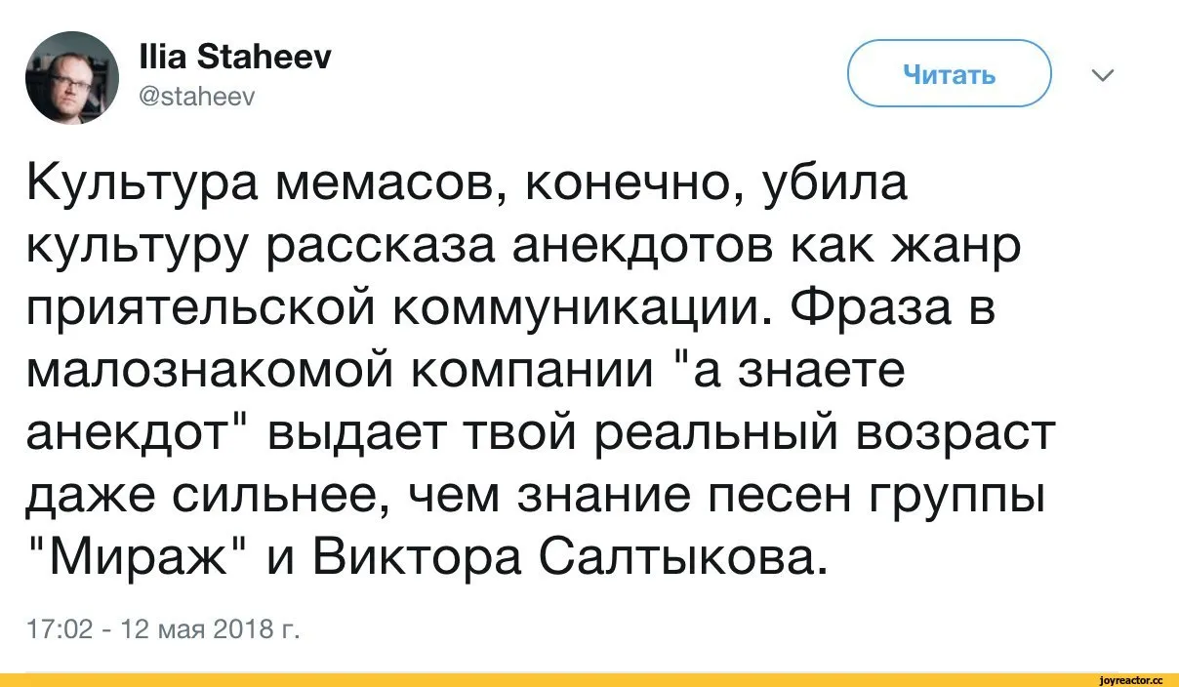Click the word малознакомой in the tweet
Screen dimensions: 1179x687
point(192,375)
